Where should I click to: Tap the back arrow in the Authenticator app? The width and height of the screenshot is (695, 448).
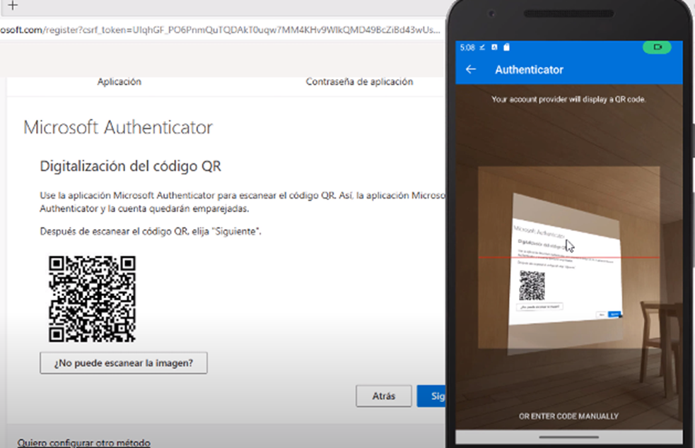point(471,69)
